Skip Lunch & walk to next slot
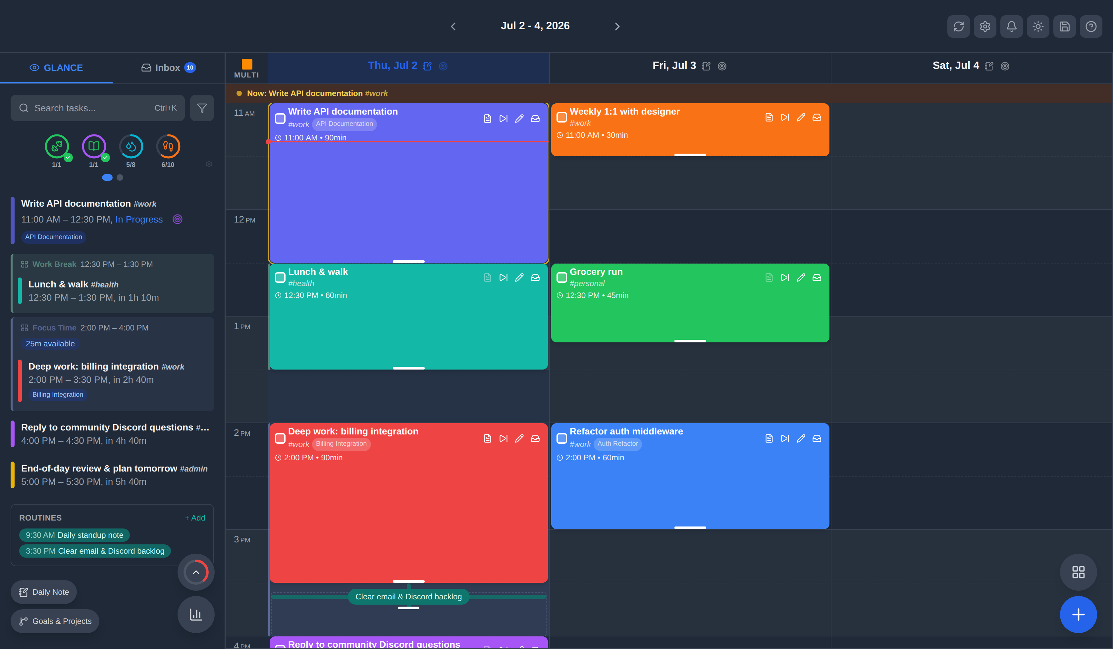The width and height of the screenshot is (1113, 649). click(x=503, y=278)
